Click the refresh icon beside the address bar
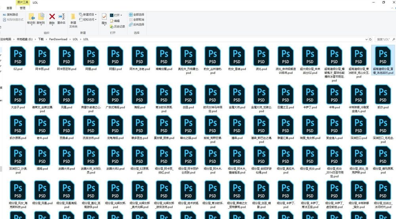396x219 pixels. click(x=370, y=40)
